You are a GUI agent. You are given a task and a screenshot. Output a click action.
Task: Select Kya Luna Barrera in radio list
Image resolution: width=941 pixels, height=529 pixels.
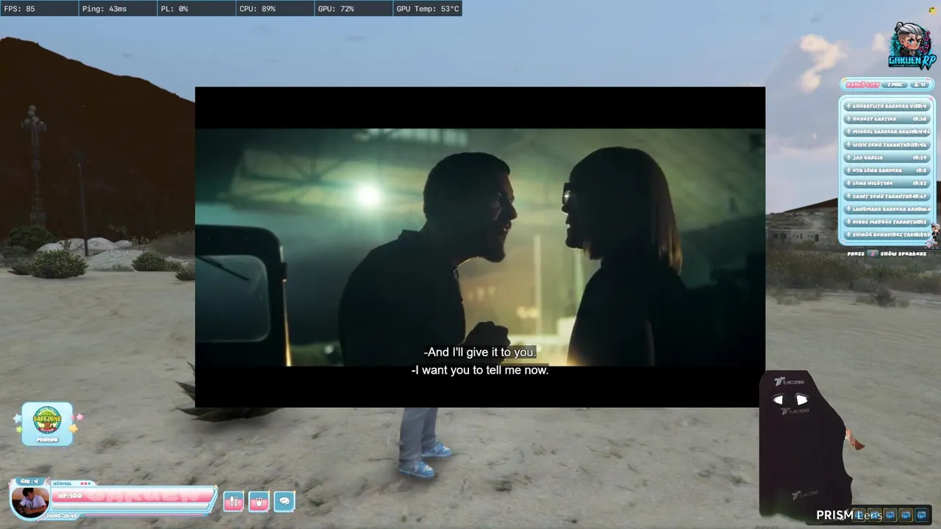(887, 170)
